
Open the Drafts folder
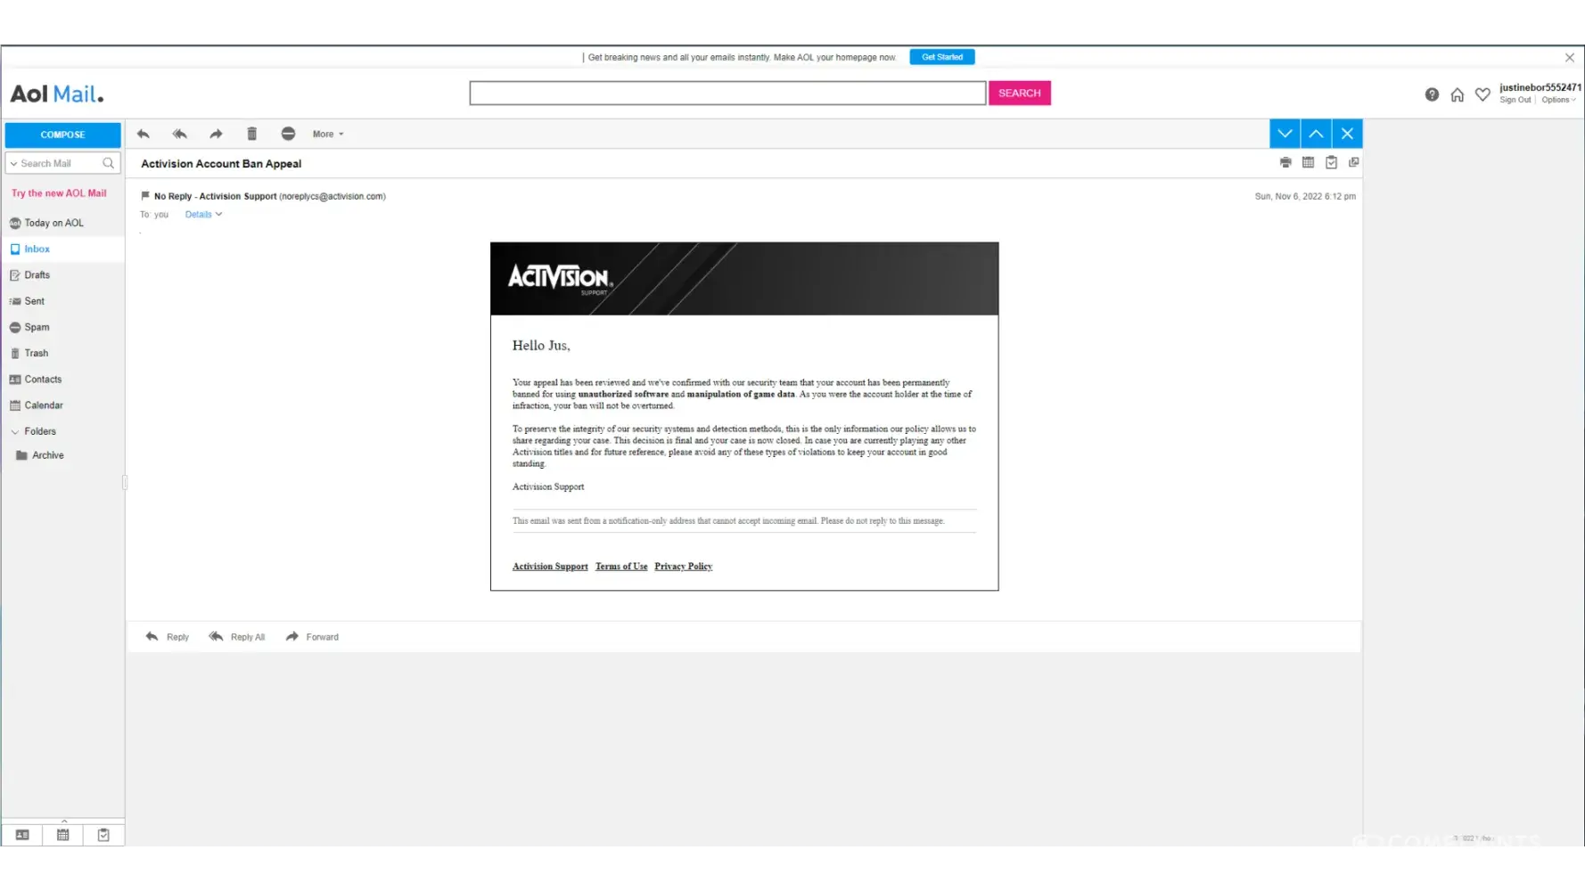(x=37, y=275)
